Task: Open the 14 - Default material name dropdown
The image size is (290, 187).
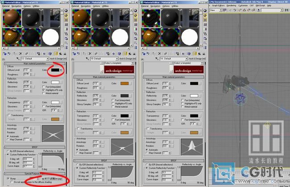Action: pyautogui.click(x=186, y=58)
